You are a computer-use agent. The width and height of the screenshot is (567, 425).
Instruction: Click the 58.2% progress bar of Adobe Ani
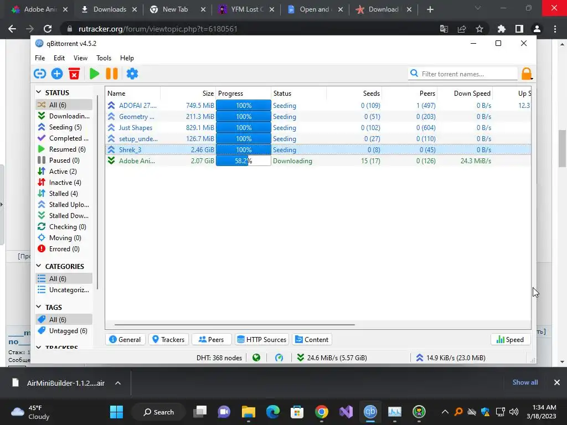(244, 161)
